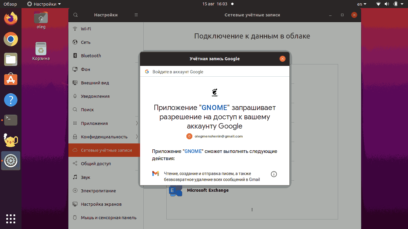Open the Настройки menu in the top bar
The image size is (408, 229).
coord(38,4)
